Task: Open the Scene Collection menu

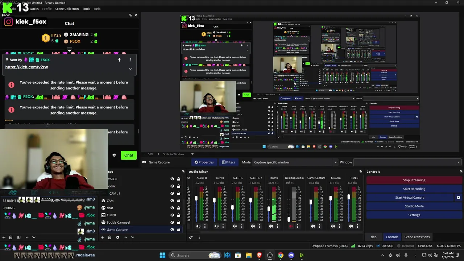Action: tap(67, 9)
